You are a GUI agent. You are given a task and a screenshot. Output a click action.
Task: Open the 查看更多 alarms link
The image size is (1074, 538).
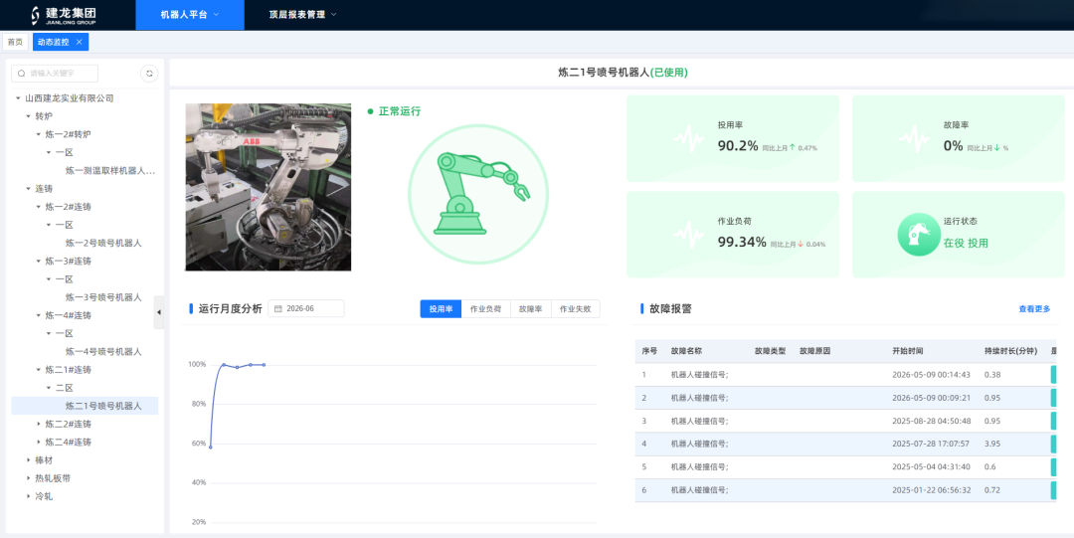pyautogui.click(x=1034, y=309)
